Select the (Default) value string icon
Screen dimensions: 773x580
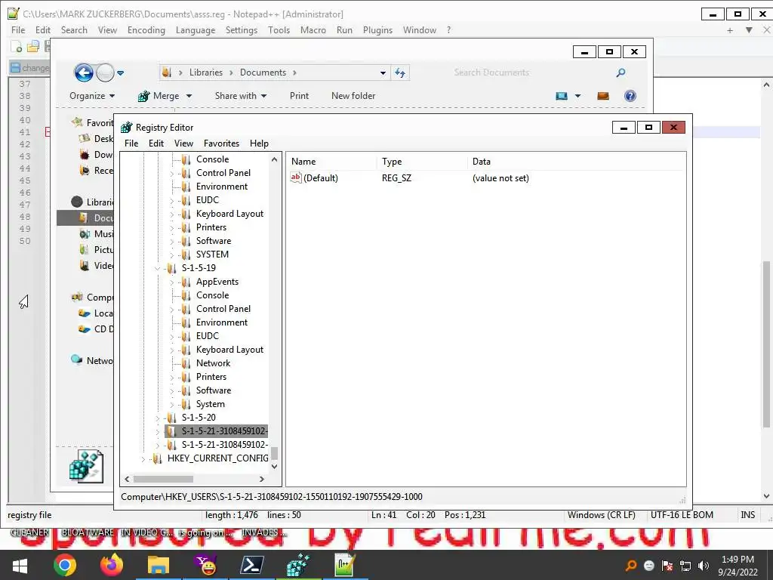click(296, 177)
